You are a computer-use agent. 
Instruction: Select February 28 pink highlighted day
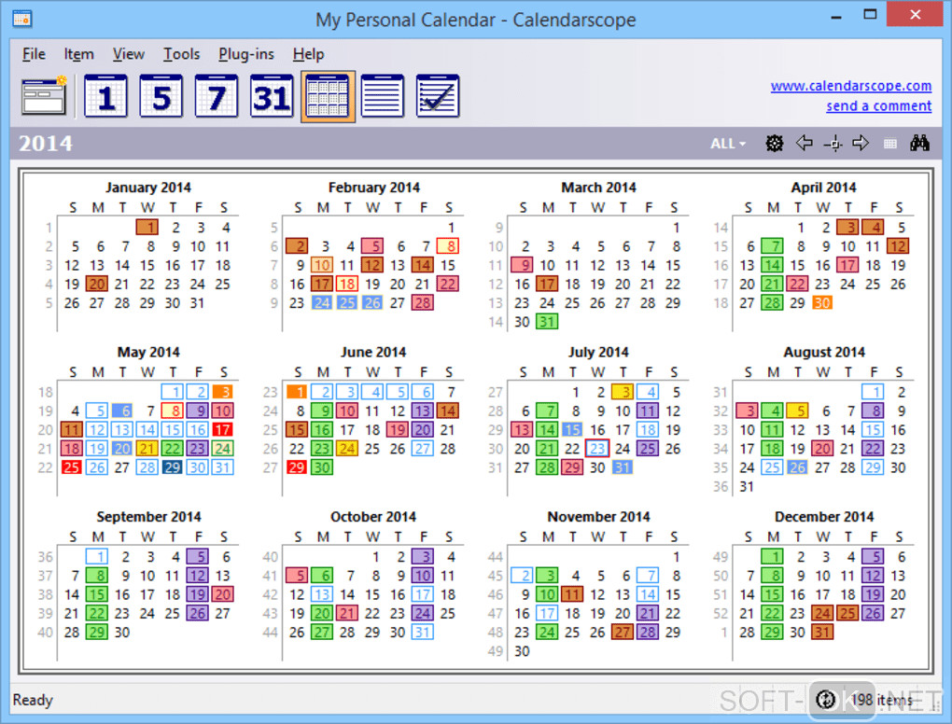click(423, 303)
